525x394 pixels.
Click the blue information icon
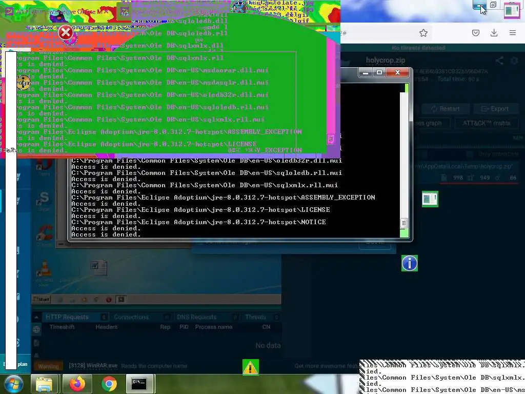click(410, 263)
